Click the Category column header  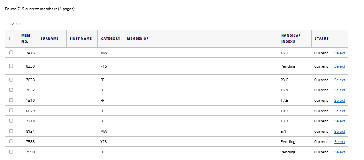tap(110, 38)
